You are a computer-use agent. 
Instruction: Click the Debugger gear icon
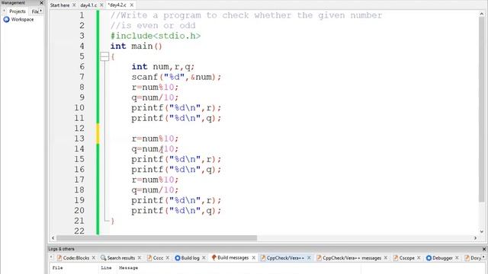pyautogui.click(x=429, y=258)
